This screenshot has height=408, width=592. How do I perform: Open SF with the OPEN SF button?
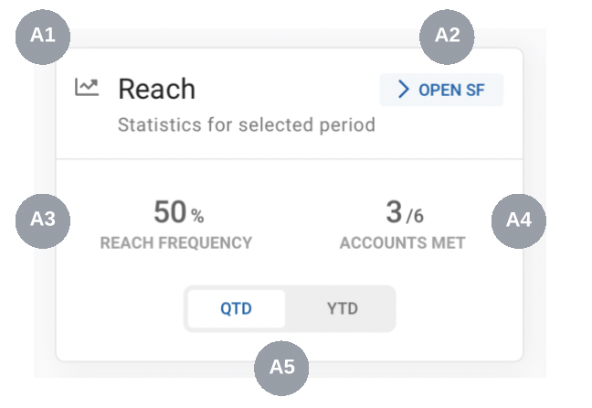(442, 90)
